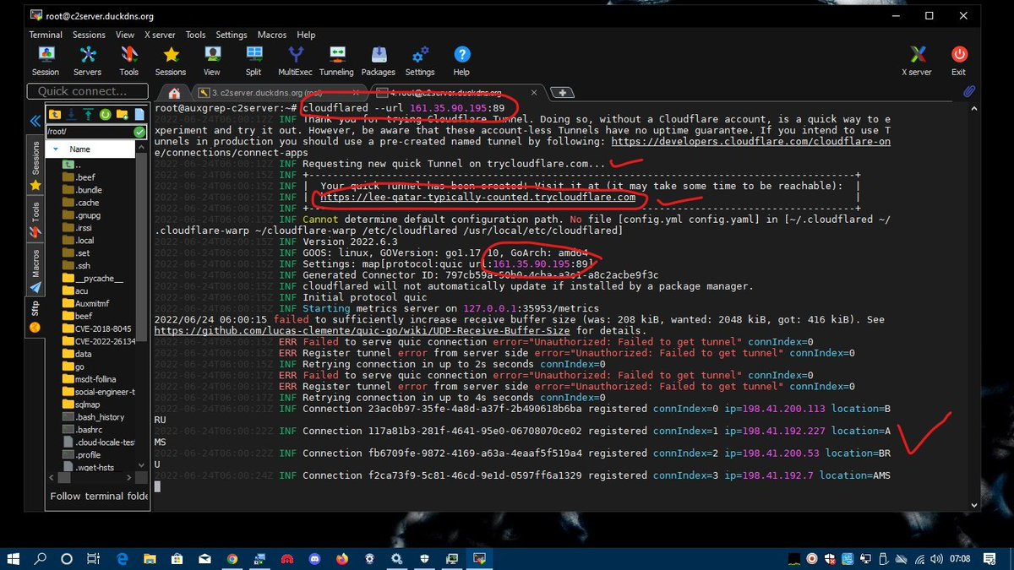
Task: Click the X server toolbar icon
Action: (x=917, y=61)
